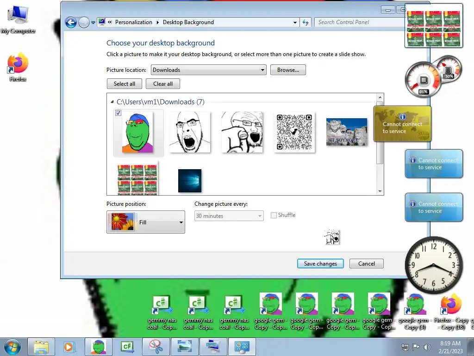
Task: Open the Firefox desktop shortcut below My Computer
Action: [18, 67]
